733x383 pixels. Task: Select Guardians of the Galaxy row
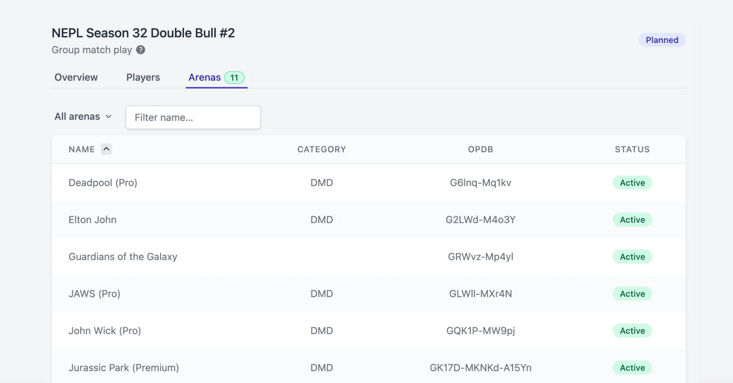pos(123,257)
